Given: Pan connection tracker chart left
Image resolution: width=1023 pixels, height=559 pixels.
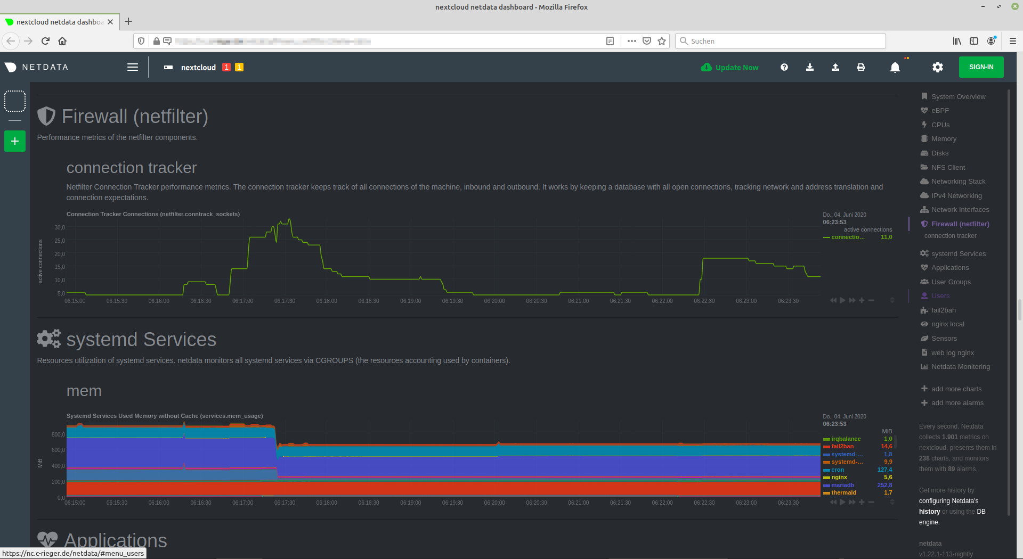Looking at the screenshot, I should pyautogui.click(x=833, y=300).
